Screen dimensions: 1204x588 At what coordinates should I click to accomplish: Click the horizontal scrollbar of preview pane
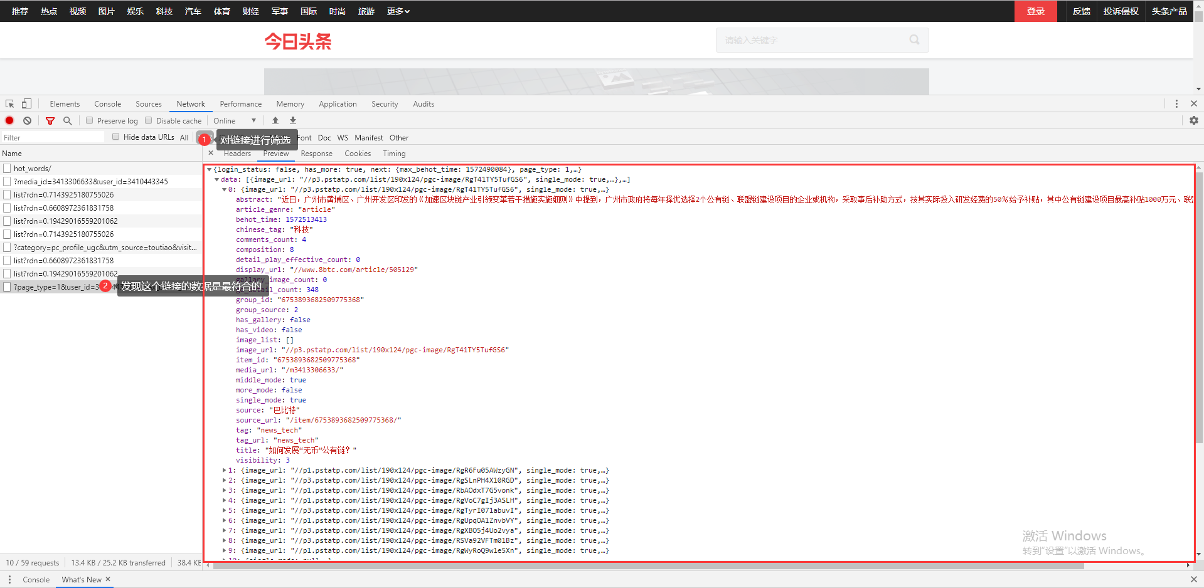[649, 565]
